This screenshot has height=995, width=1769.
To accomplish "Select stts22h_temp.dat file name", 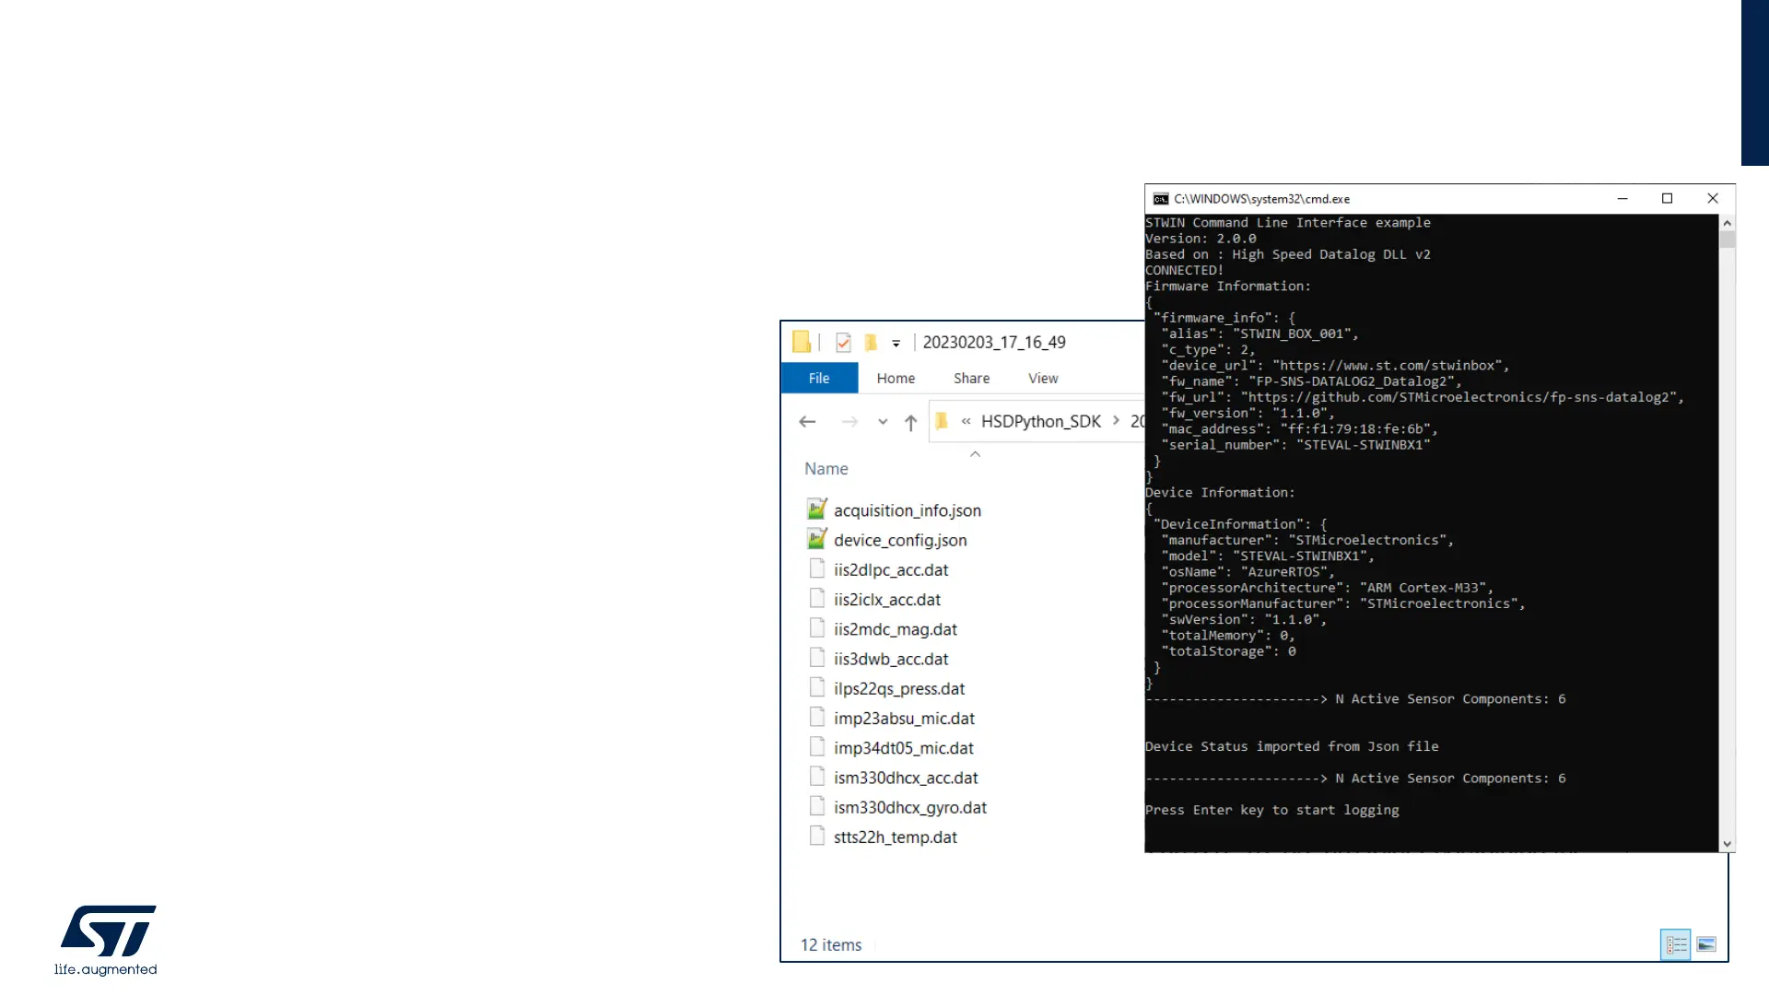I will click(896, 837).
